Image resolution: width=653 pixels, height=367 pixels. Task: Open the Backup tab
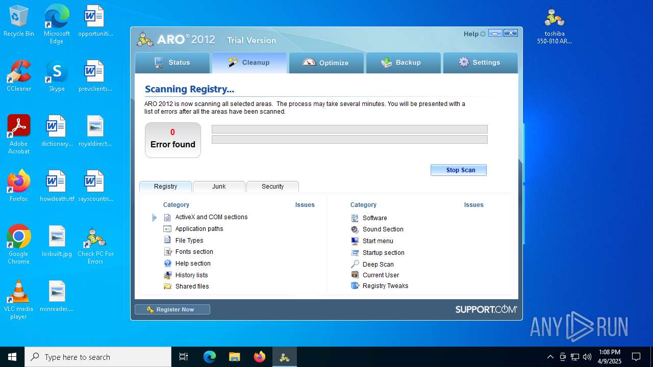point(404,63)
